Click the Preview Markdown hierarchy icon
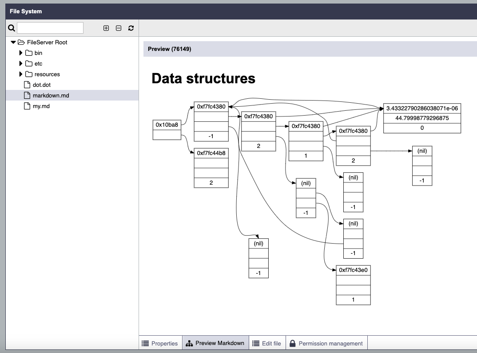The image size is (477, 353). coord(189,343)
